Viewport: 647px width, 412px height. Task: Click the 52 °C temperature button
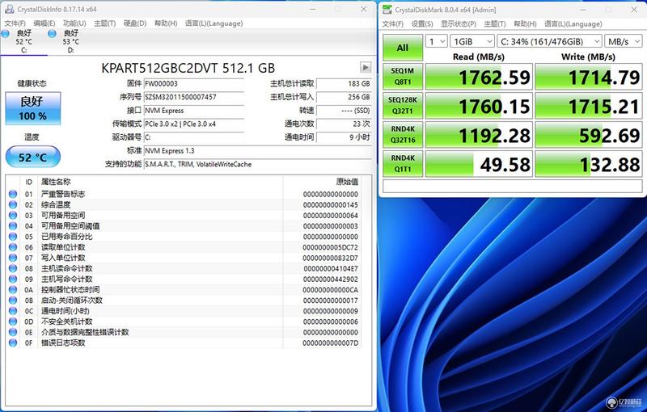click(32, 157)
